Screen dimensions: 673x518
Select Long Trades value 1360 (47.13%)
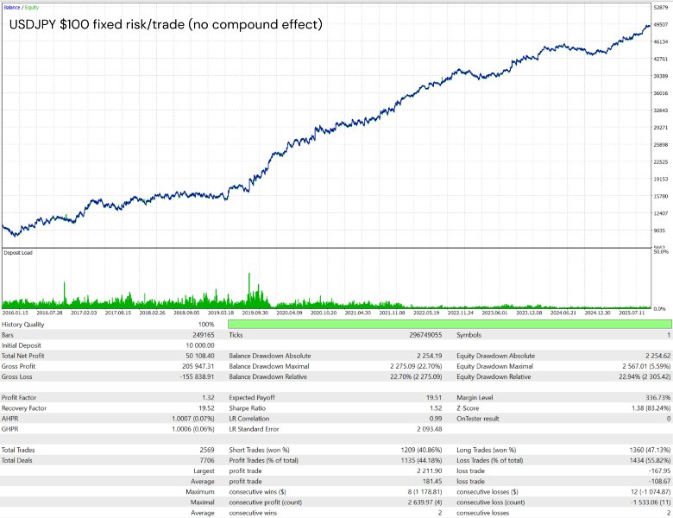(650, 450)
